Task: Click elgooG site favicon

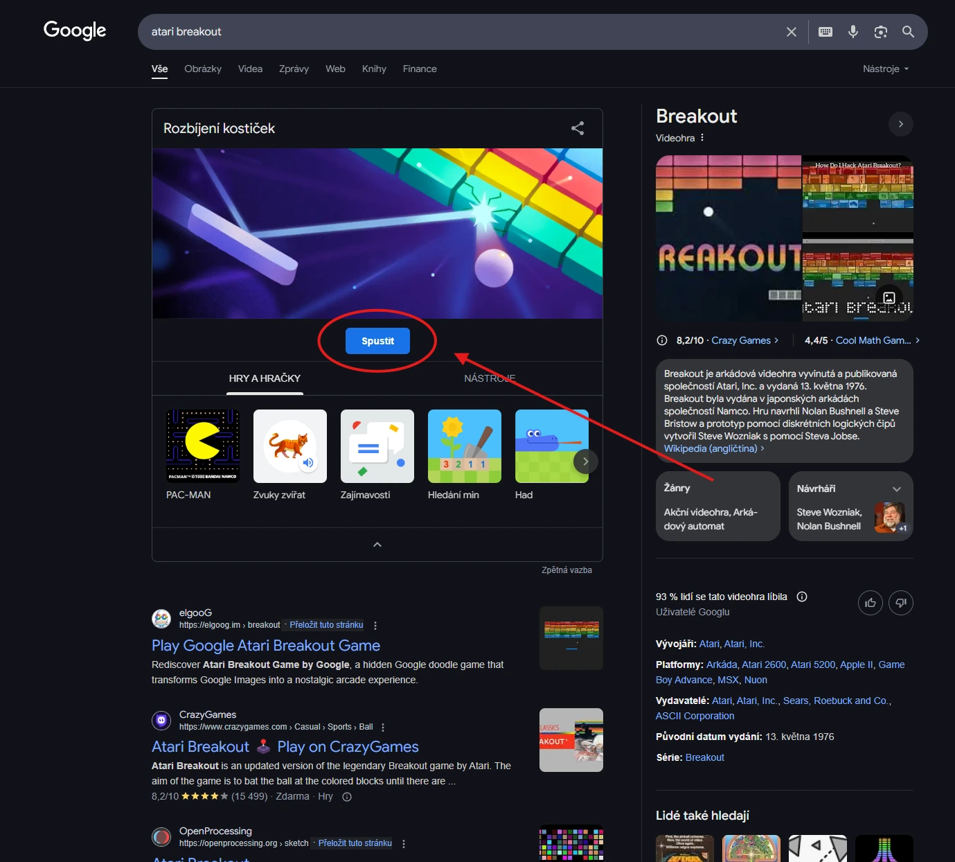Action: point(161,619)
